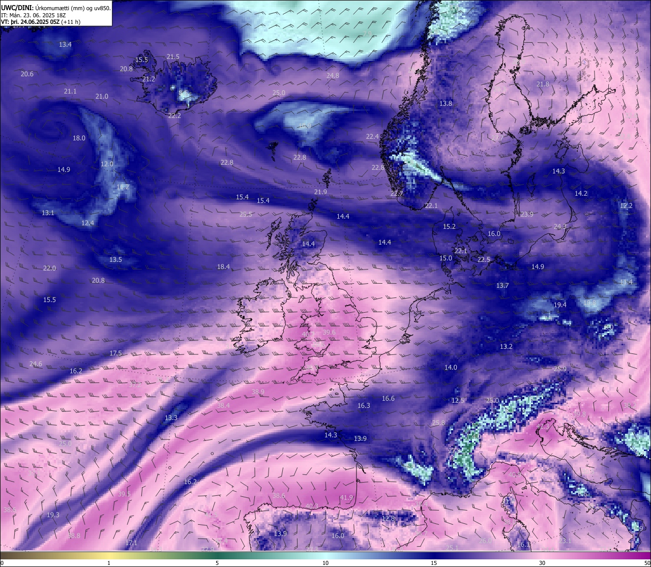
Task: Click the UWC/DINI Úrkomumætti title text
Action: 55,8
